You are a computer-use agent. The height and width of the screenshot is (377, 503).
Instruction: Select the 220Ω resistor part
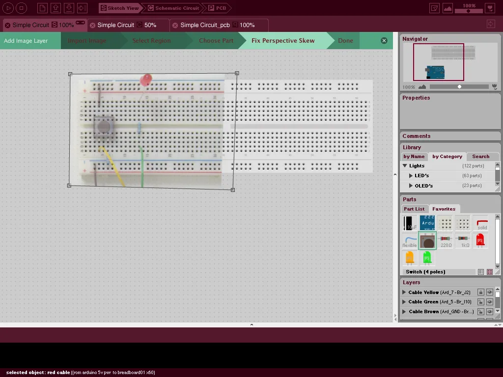click(x=446, y=241)
